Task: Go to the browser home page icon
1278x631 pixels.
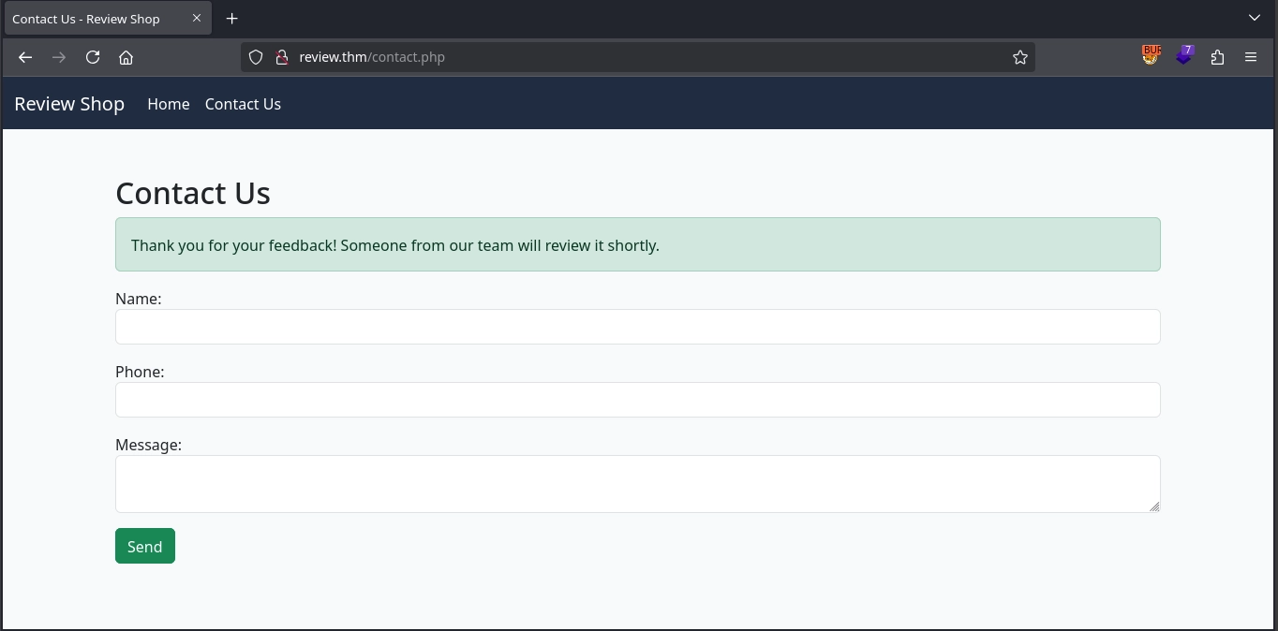Action: [x=126, y=57]
